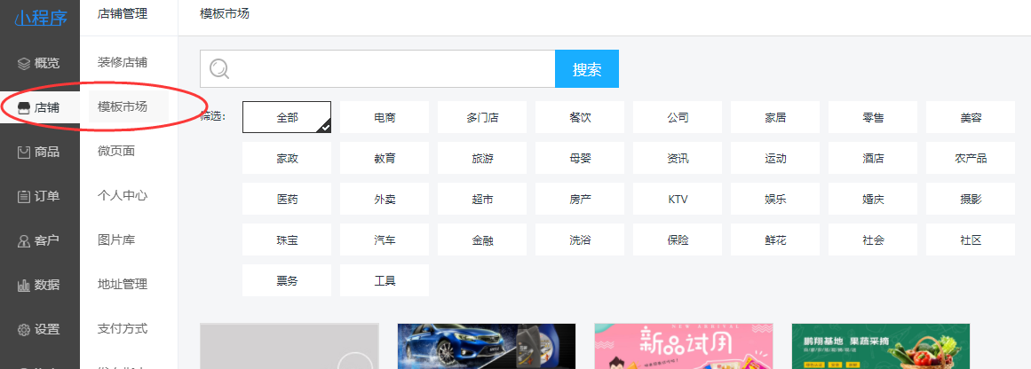Filter templates by 零售

tap(873, 117)
